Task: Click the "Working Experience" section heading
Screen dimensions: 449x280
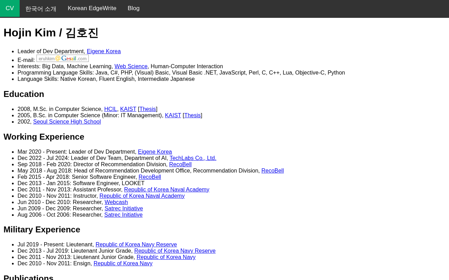Action: pyautogui.click(x=44, y=137)
